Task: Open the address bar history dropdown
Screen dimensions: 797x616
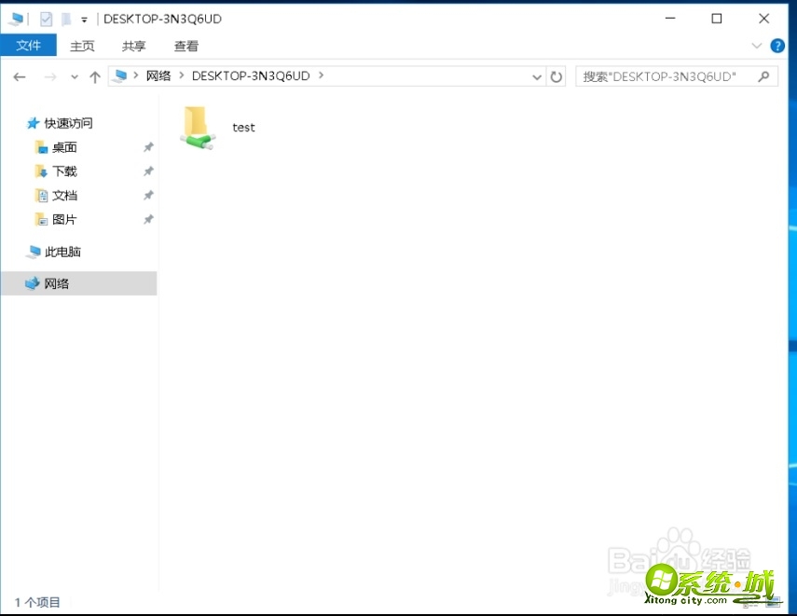Action: tap(536, 75)
